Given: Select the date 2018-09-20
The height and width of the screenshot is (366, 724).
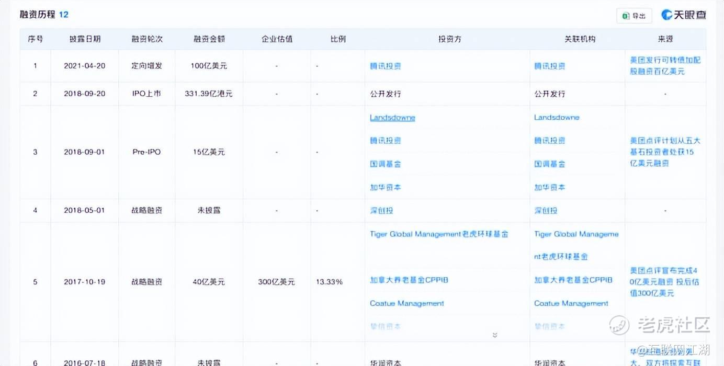Looking at the screenshot, I should point(85,94).
